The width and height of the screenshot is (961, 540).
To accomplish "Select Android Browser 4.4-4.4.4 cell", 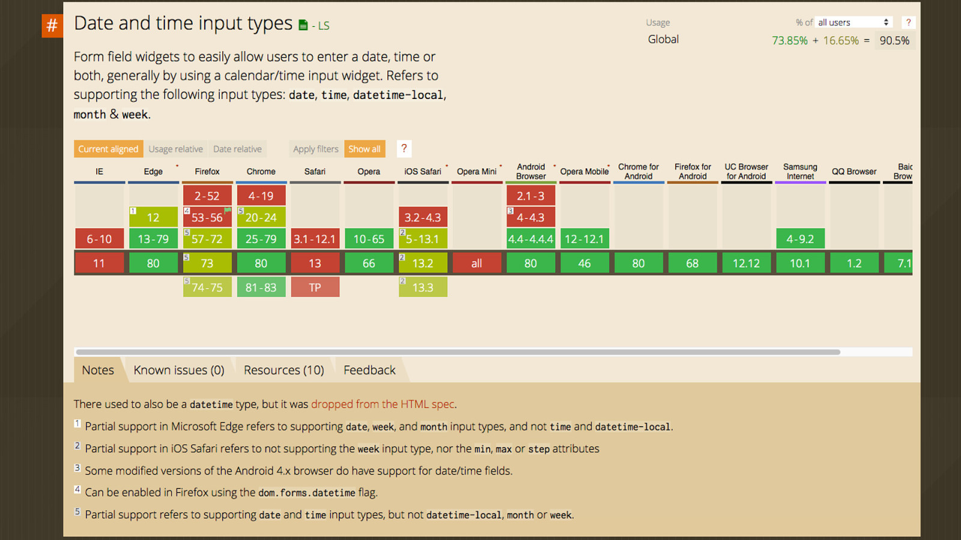I will [531, 239].
